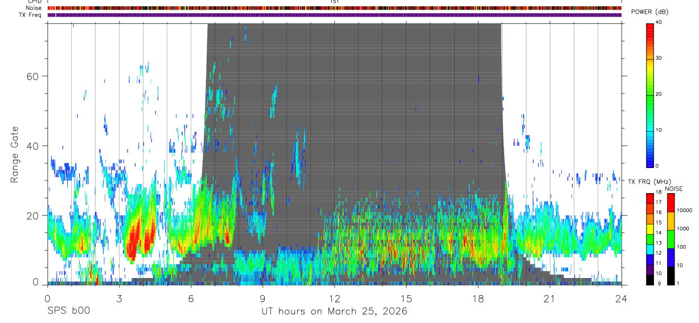
Task: Click the 1000 label on the NOISE scale
Action: pyautogui.click(x=682, y=228)
